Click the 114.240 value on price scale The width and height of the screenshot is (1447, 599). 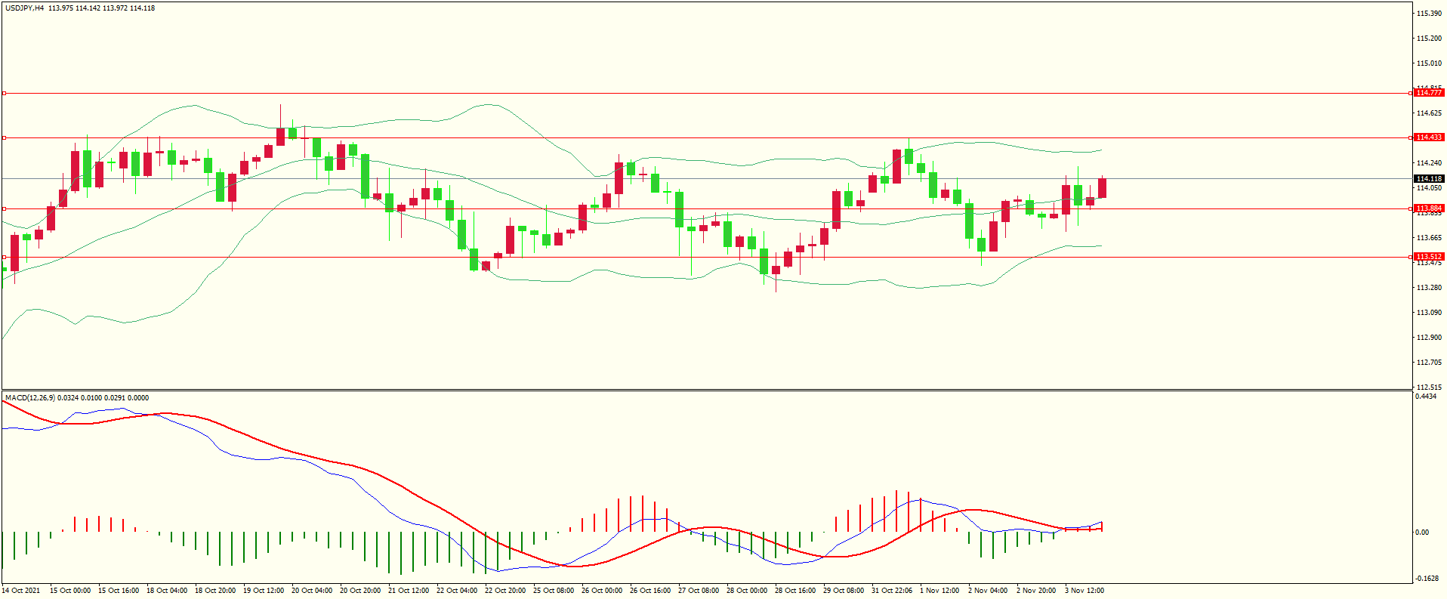pos(1429,163)
